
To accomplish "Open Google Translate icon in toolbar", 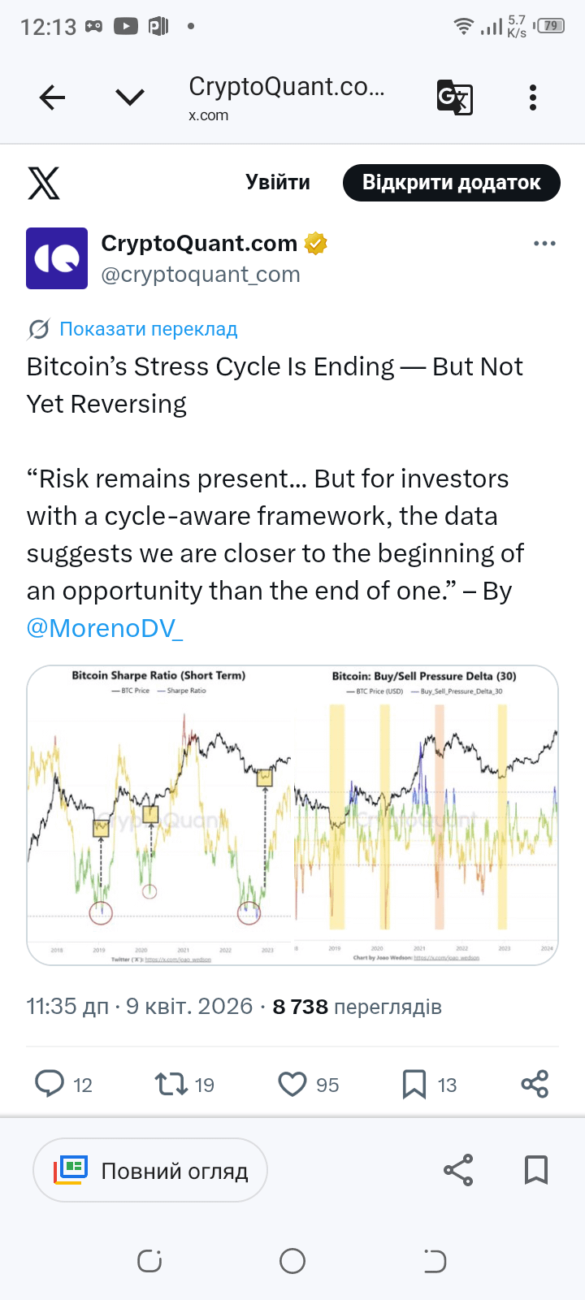I will 454,97.
